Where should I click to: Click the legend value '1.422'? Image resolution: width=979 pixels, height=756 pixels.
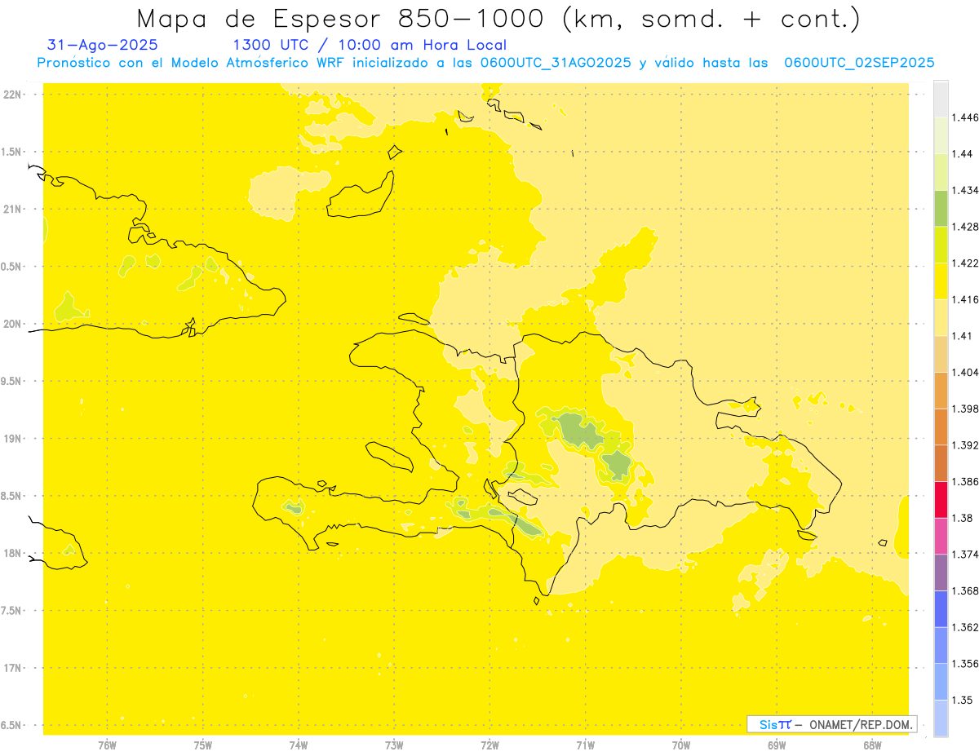(x=965, y=263)
